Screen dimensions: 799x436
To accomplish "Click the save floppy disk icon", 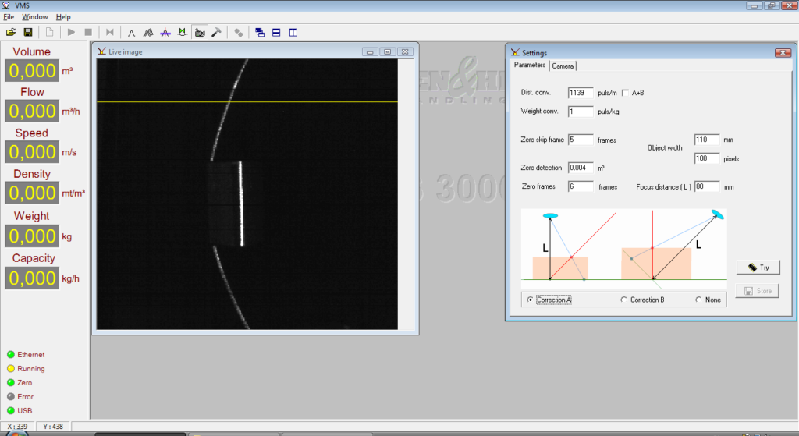I will (x=28, y=32).
